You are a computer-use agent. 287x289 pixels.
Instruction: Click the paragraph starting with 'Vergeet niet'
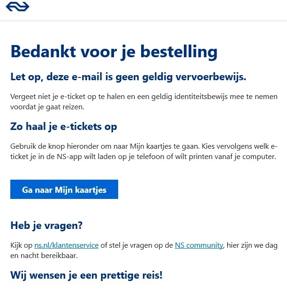click(141, 101)
